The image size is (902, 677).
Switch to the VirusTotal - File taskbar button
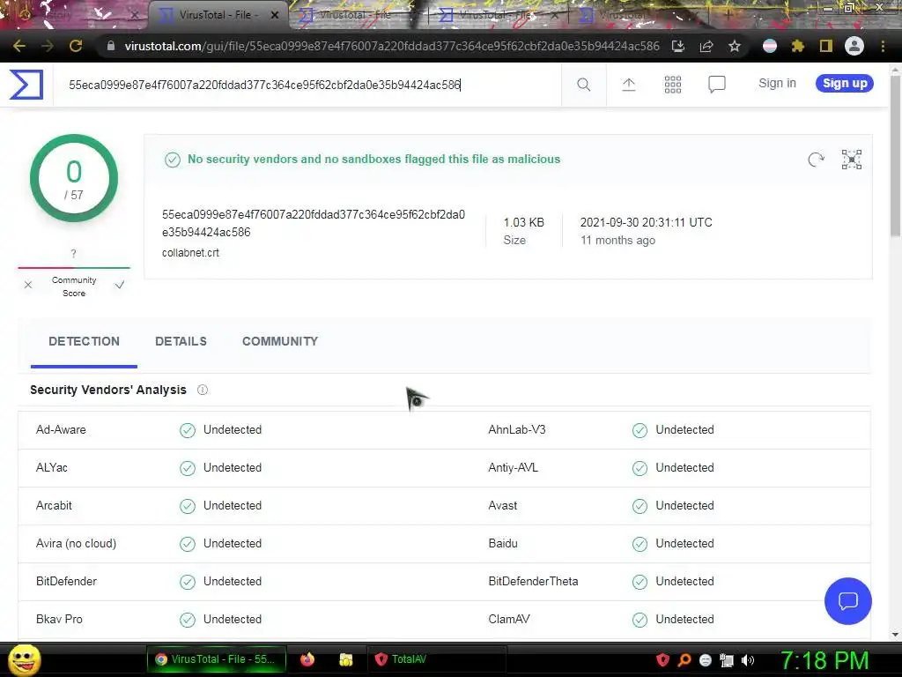pyautogui.click(x=217, y=659)
